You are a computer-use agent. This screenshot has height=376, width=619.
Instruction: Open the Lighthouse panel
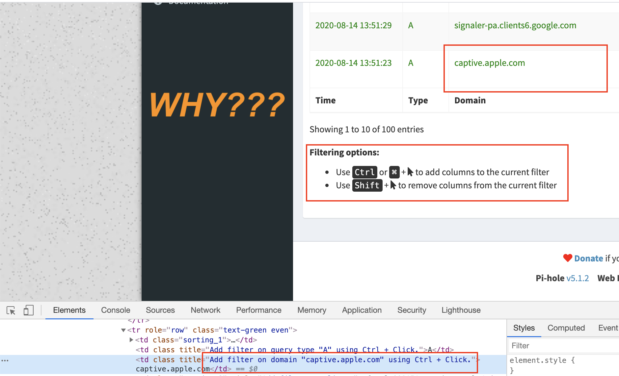(x=461, y=310)
